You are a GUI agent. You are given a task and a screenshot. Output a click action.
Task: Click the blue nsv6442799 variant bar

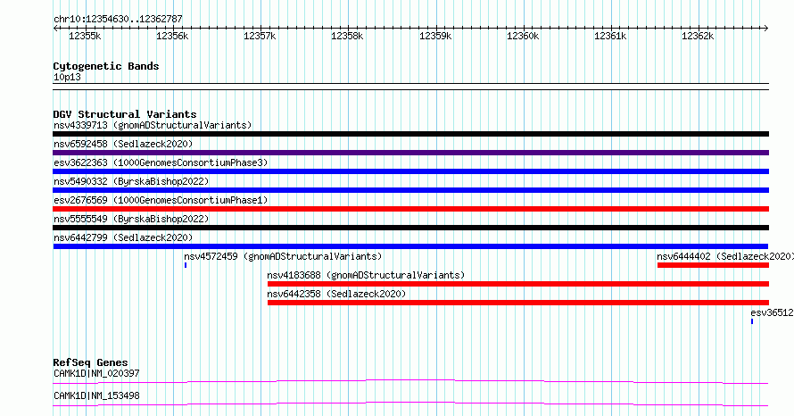point(410,246)
